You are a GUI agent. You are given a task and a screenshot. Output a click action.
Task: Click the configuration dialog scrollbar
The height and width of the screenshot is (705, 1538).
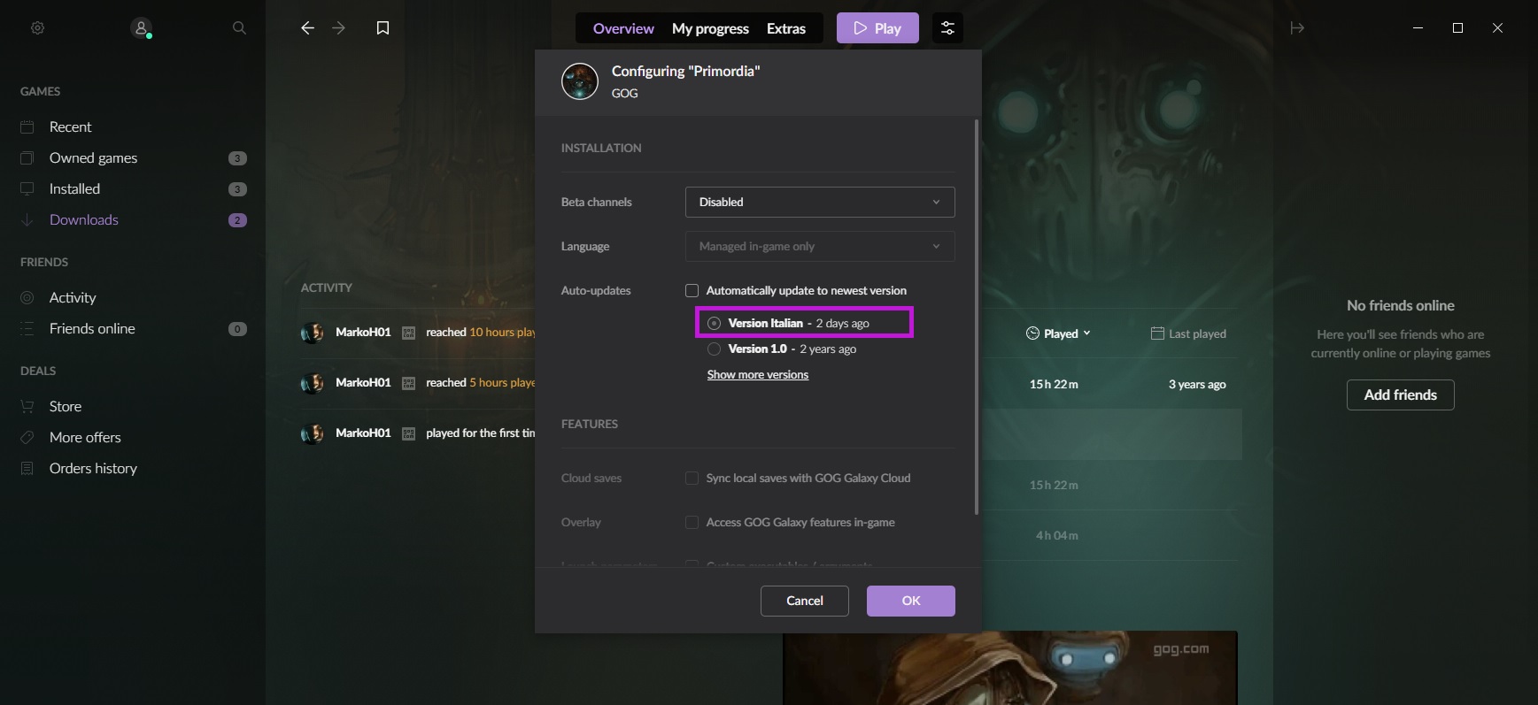click(x=976, y=317)
